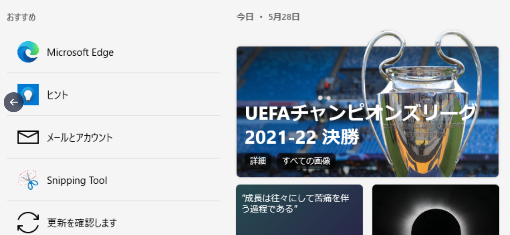This screenshot has width=510, height=235.
Task: Click the Microsoft Edge logo icon
Action: 28,52
